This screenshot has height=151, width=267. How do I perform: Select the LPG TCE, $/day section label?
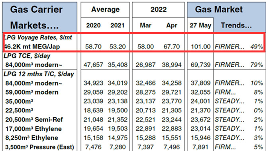pos(27,56)
